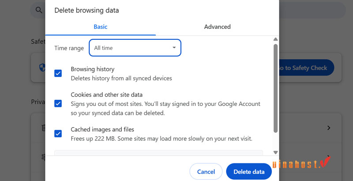Click the dropdown triangle in the Time range box
The width and height of the screenshot is (353, 181).
(174, 48)
